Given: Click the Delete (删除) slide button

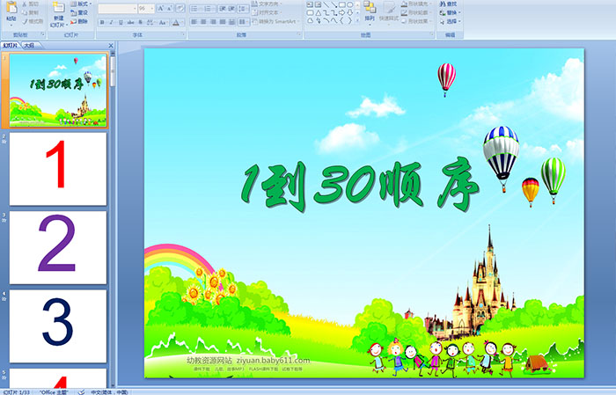Looking at the screenshot, I should click(79, 22).
